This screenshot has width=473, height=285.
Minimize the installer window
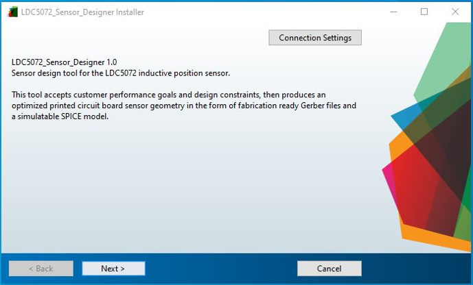(x=393, y=12)
